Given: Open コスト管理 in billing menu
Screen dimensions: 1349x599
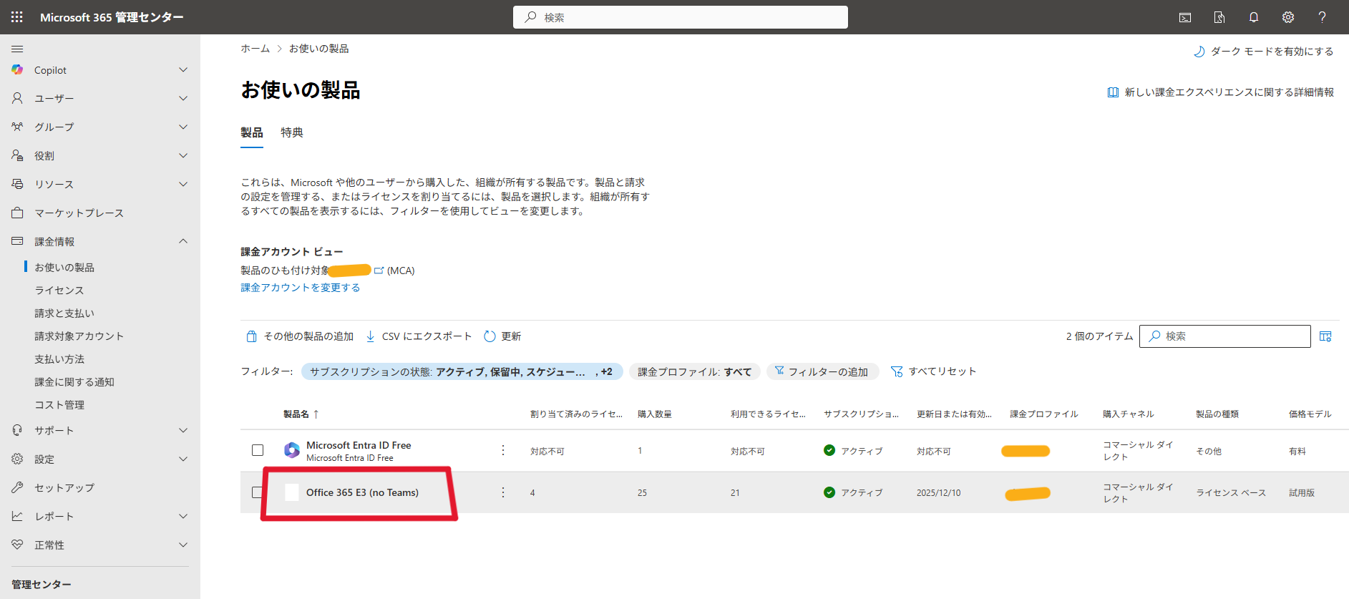Looking at the screenshot, I should (59, 404).
